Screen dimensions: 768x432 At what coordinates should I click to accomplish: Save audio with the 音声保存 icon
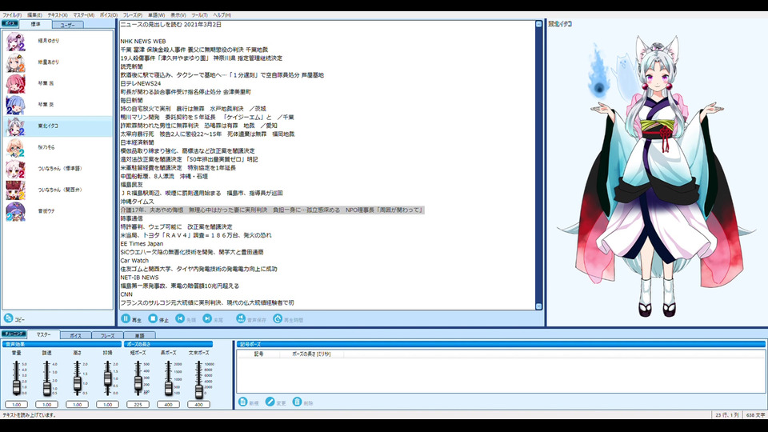[241, 318]
